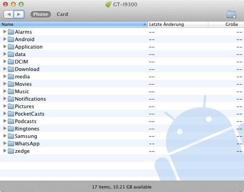Image resolution: width=244 pixels, height=192 pixels.
Task: Select the Alarms folder icon
Action: pyautogui.click(x=11, y=32)
